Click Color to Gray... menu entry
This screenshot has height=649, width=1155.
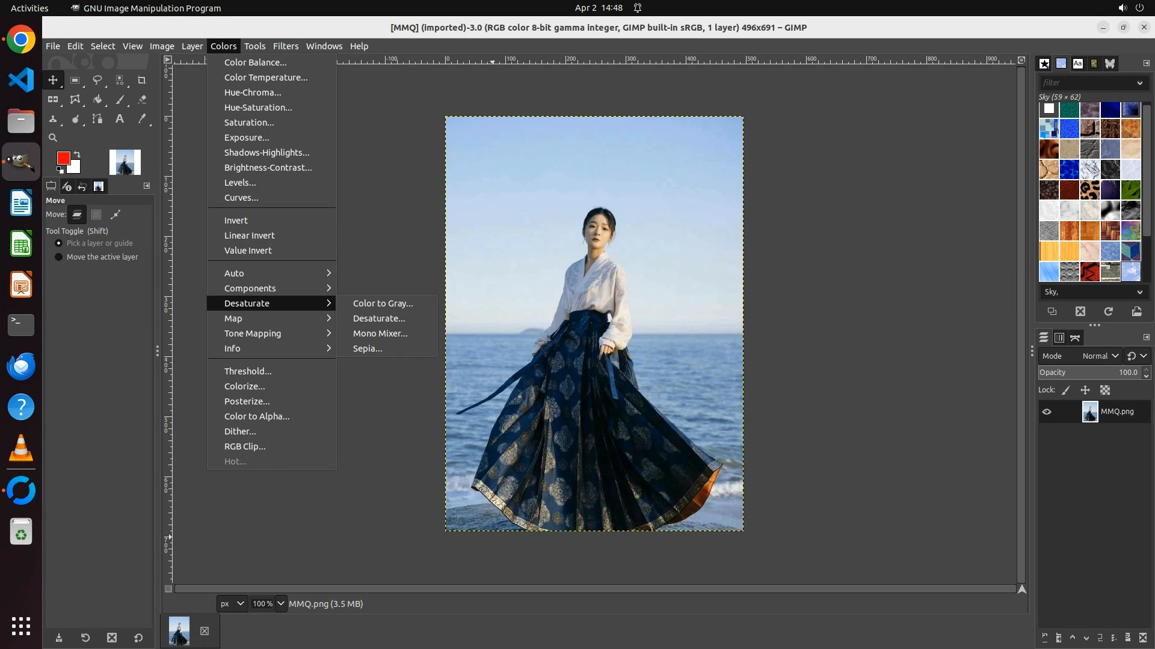(x=383, y=303)
